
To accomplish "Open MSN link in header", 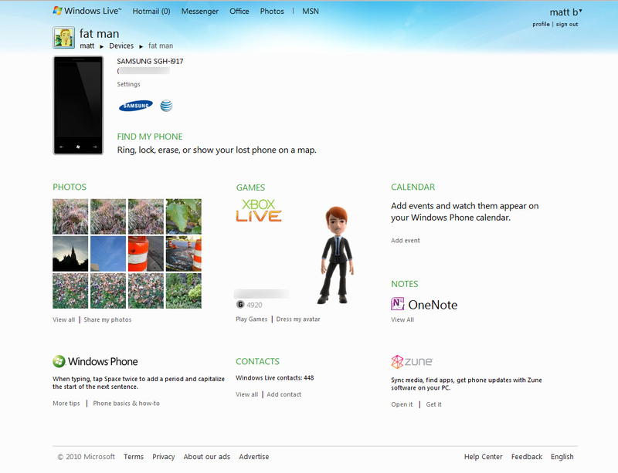I will pos(311,12).
